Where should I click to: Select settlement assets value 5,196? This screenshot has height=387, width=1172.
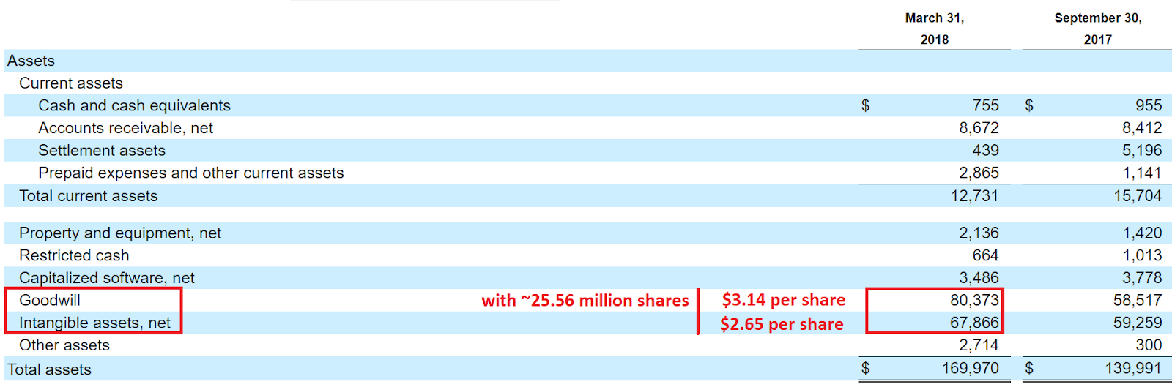pos(1142,151)
